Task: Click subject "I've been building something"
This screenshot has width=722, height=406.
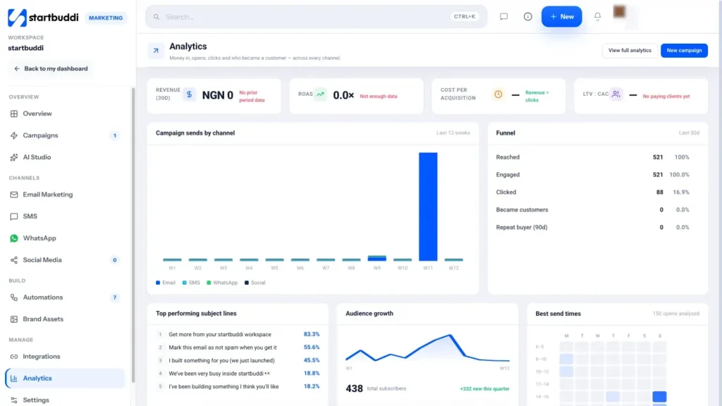Action: [224, 386]
